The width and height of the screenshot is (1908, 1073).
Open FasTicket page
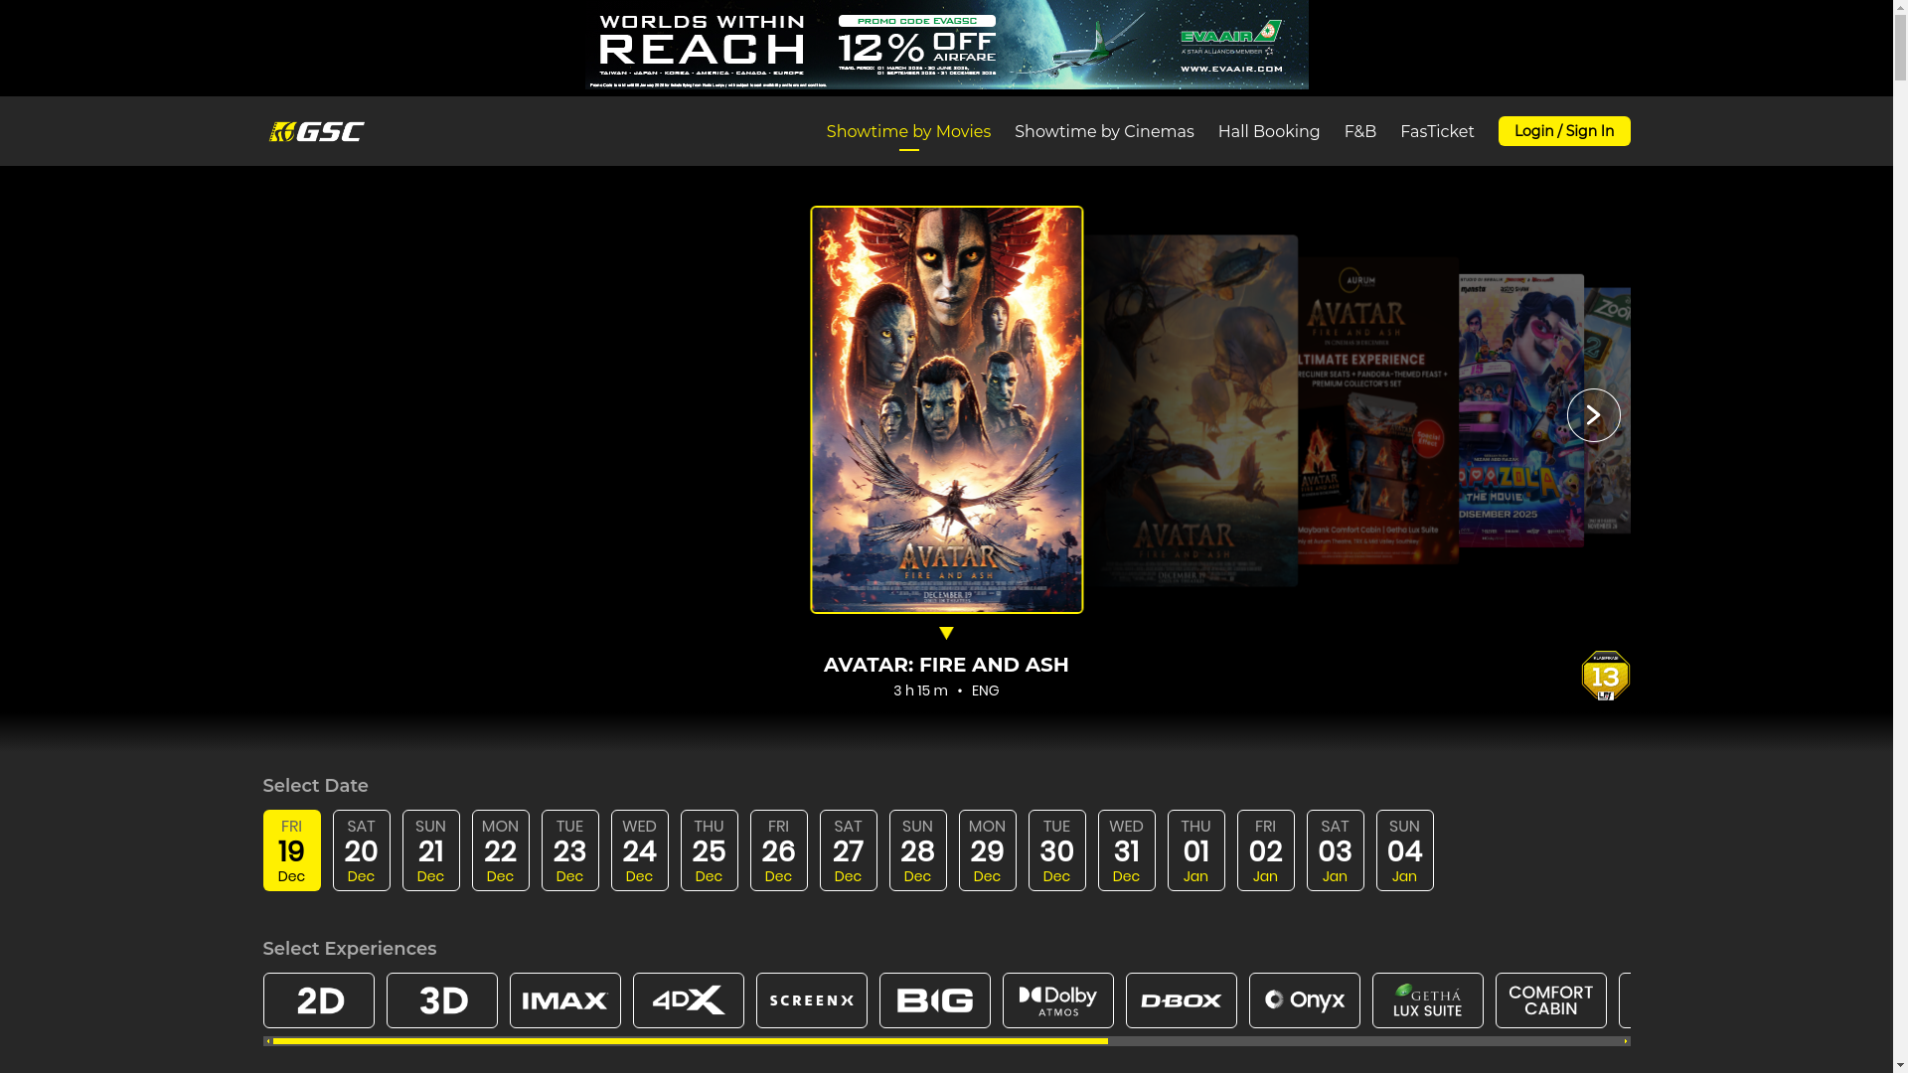(x=1437, y=131)
